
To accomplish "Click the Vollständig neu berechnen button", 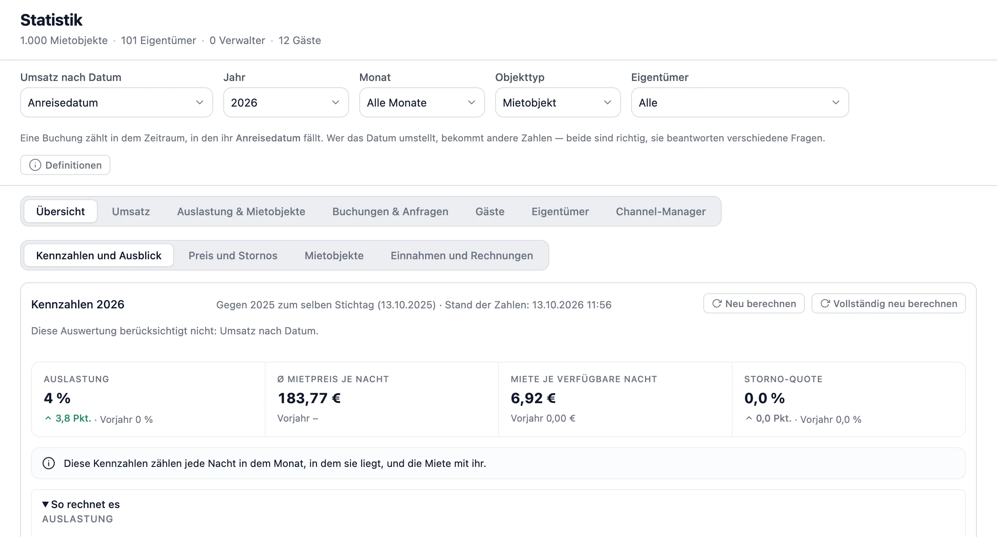I will pos(888,303).
